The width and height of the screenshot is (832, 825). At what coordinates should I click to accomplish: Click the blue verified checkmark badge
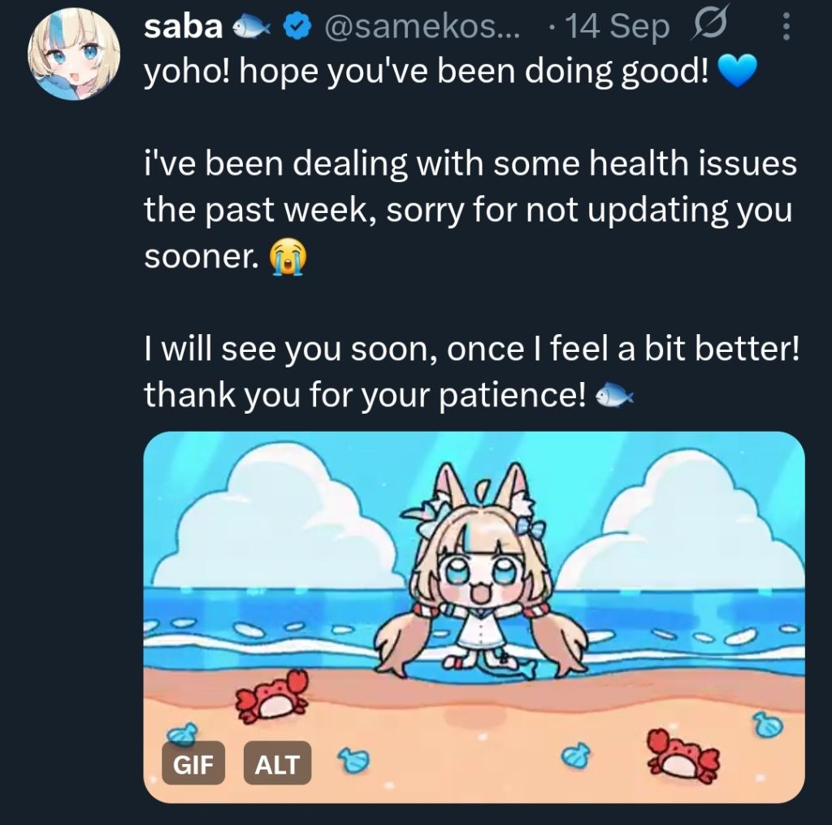point(297,27)
